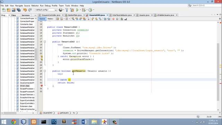This screenshot has width=222, height=125.
Task: Collapse the getUsuario method code fold
Action: pyautogui.click(x=45, y=71)
